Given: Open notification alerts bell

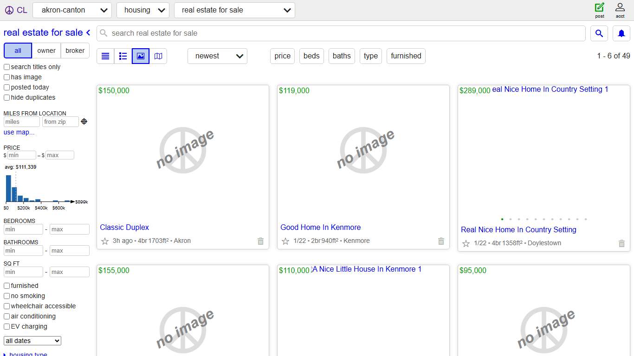Looking at the screenshot, I should coord(621,33).
